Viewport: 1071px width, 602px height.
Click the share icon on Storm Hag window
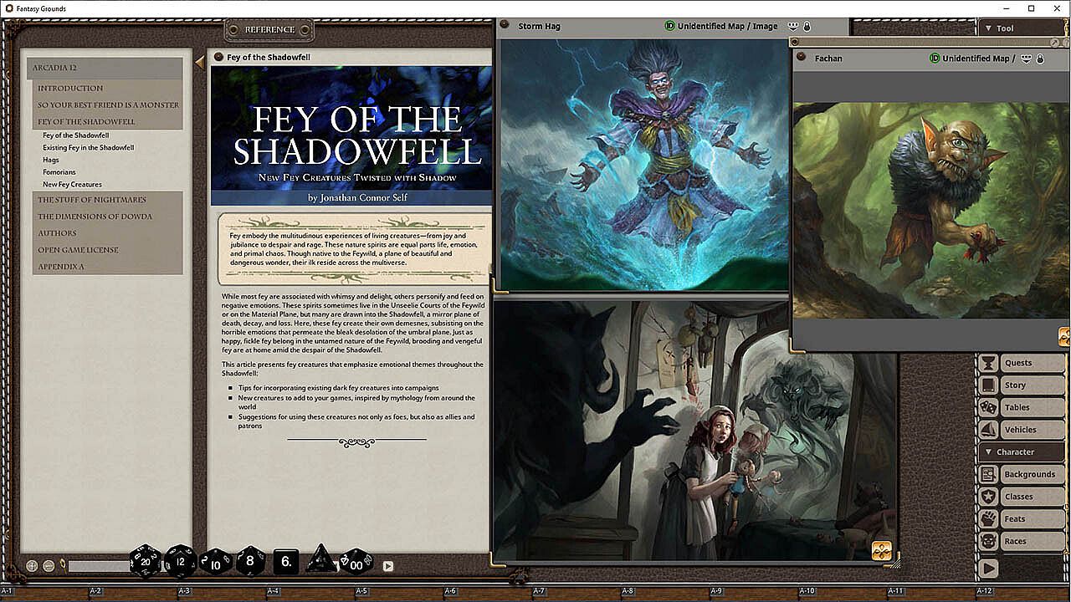click(794, 26)
